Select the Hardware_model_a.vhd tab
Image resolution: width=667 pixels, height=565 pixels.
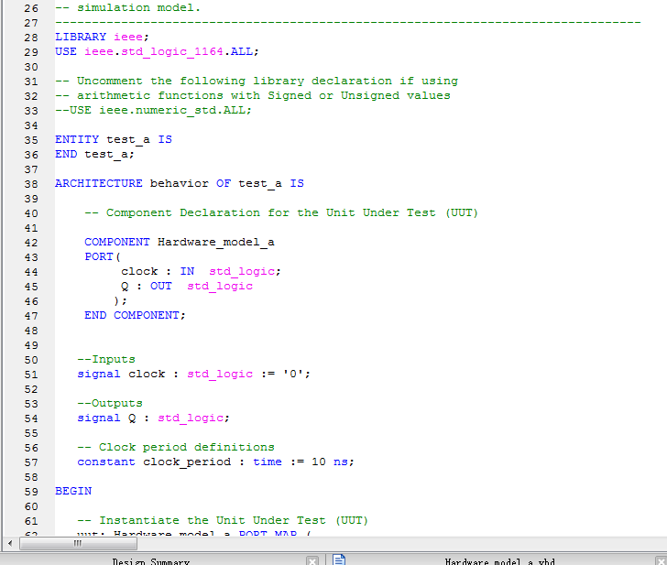[x=499, y=560]
